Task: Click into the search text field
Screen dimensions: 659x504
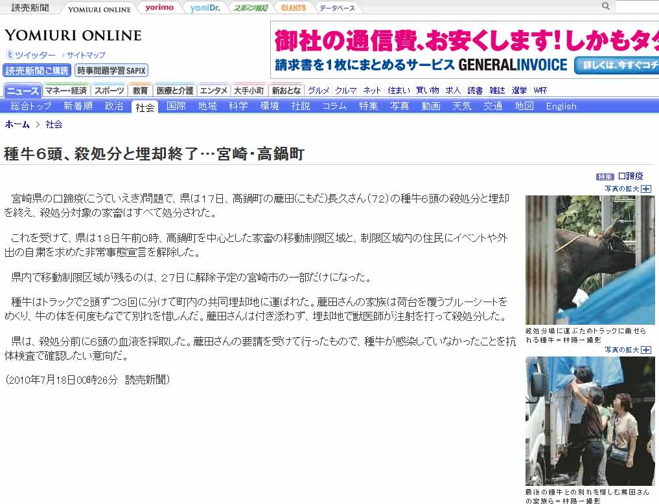Action: pyautogui.click(x=636, y=6)
